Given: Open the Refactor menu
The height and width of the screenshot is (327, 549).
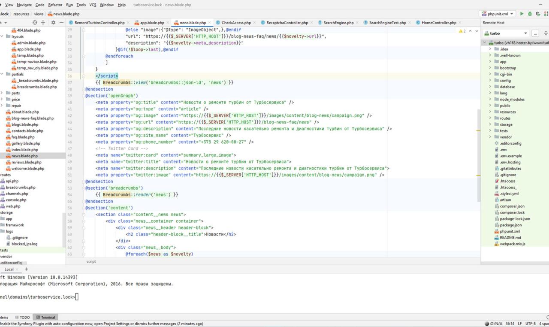Looking at the screenshot, I should pyautogui.click(x=55, y=5).
